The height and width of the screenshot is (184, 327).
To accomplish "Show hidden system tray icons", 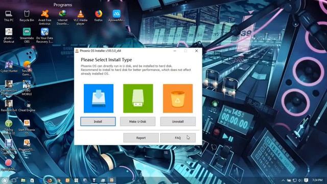I will click(x=283, y=180).
